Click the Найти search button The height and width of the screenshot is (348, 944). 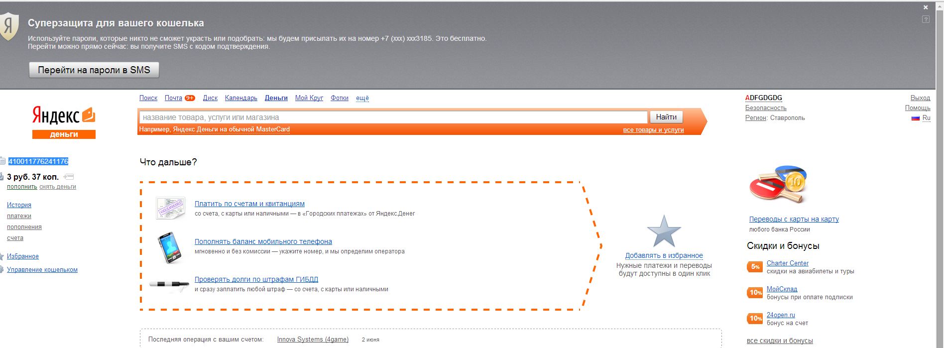pos(666,117)
